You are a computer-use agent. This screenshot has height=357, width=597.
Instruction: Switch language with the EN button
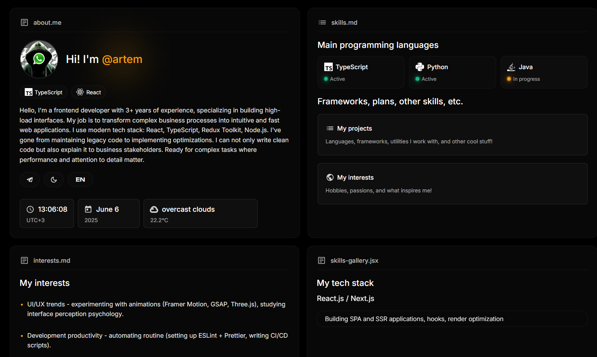point(80,180)
